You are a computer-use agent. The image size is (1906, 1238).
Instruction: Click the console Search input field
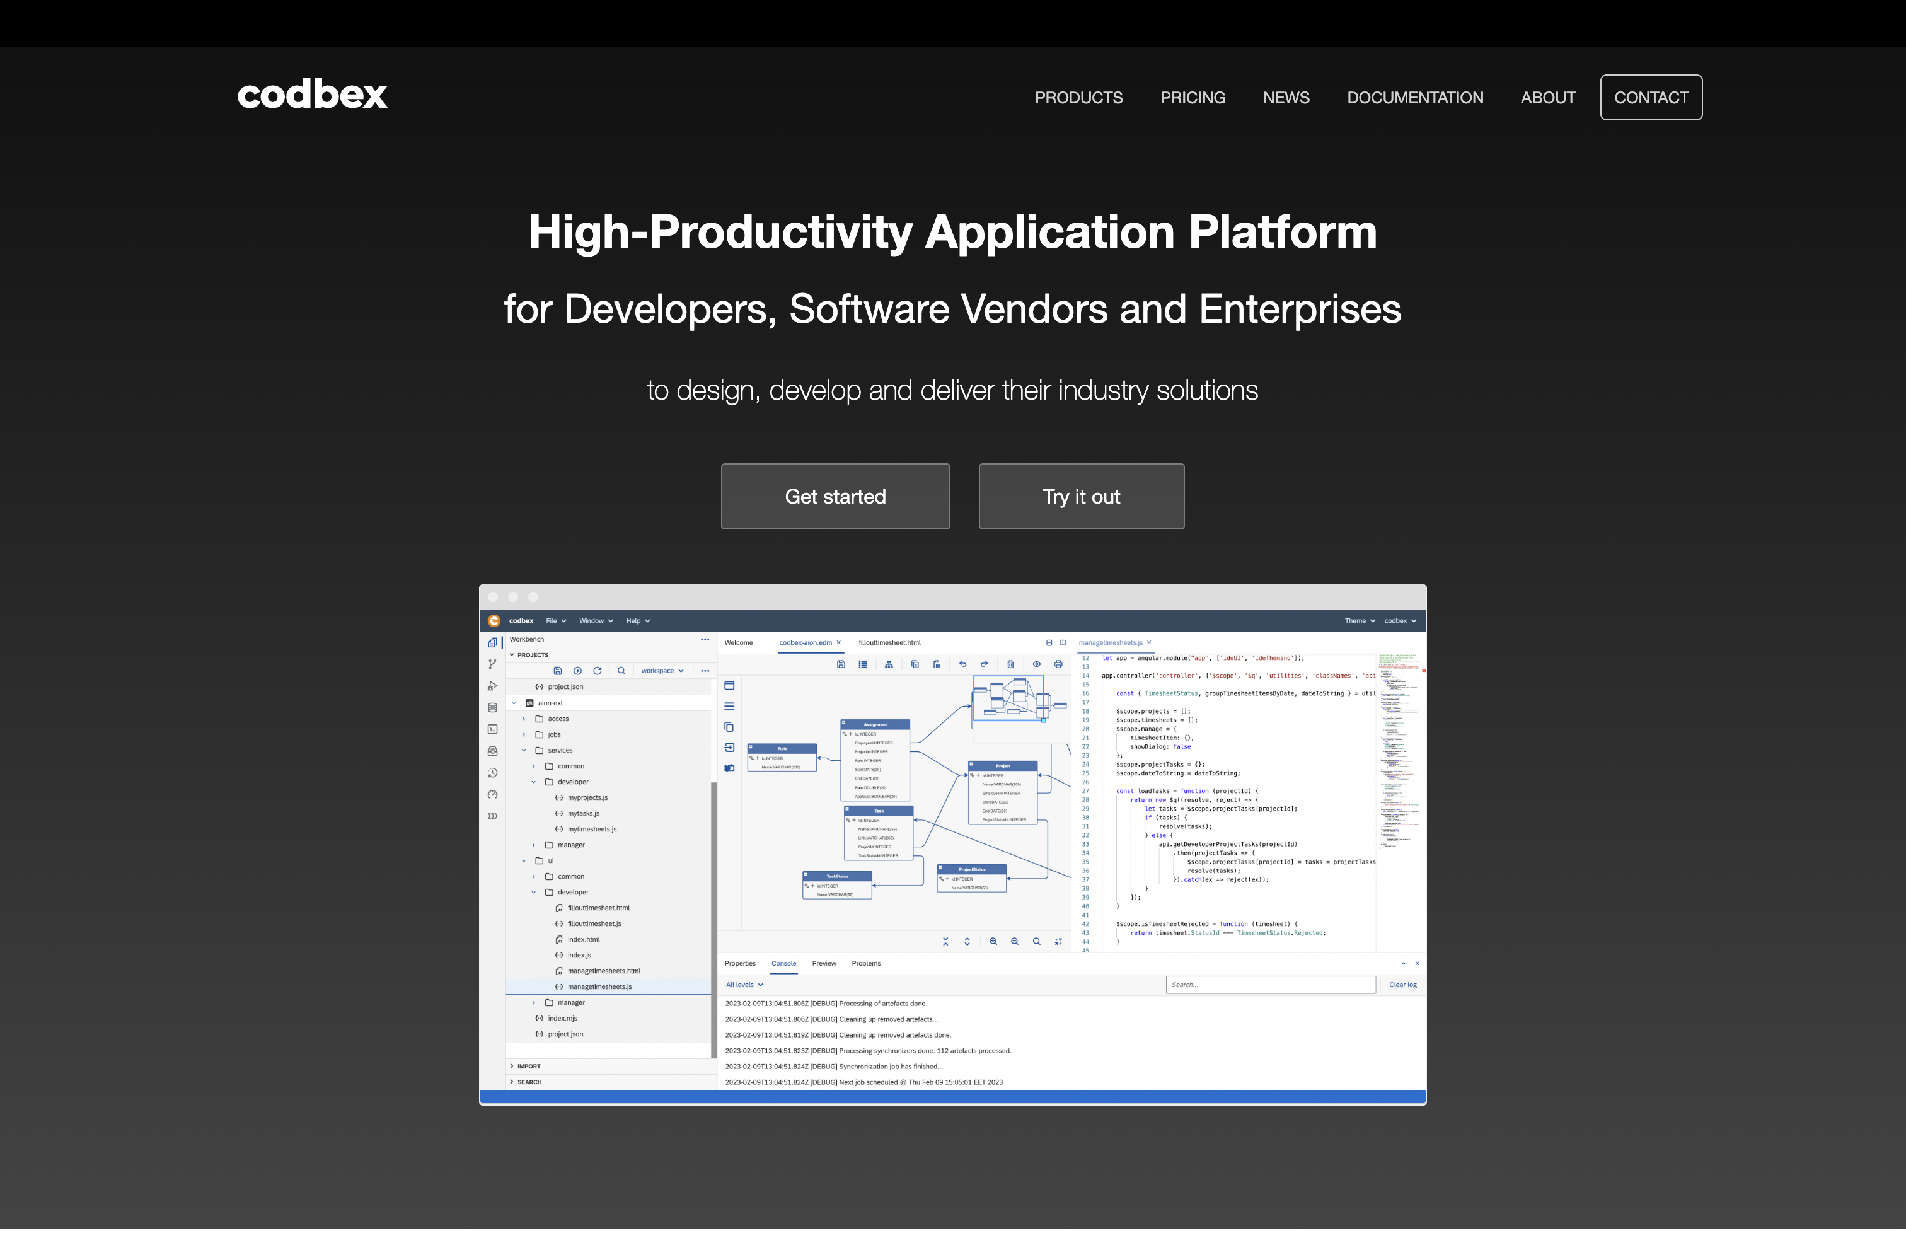tap(1270, 985)
